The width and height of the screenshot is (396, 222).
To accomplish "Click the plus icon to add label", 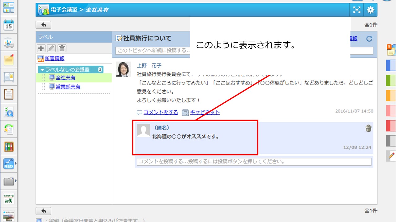I will tap(41, 48).
